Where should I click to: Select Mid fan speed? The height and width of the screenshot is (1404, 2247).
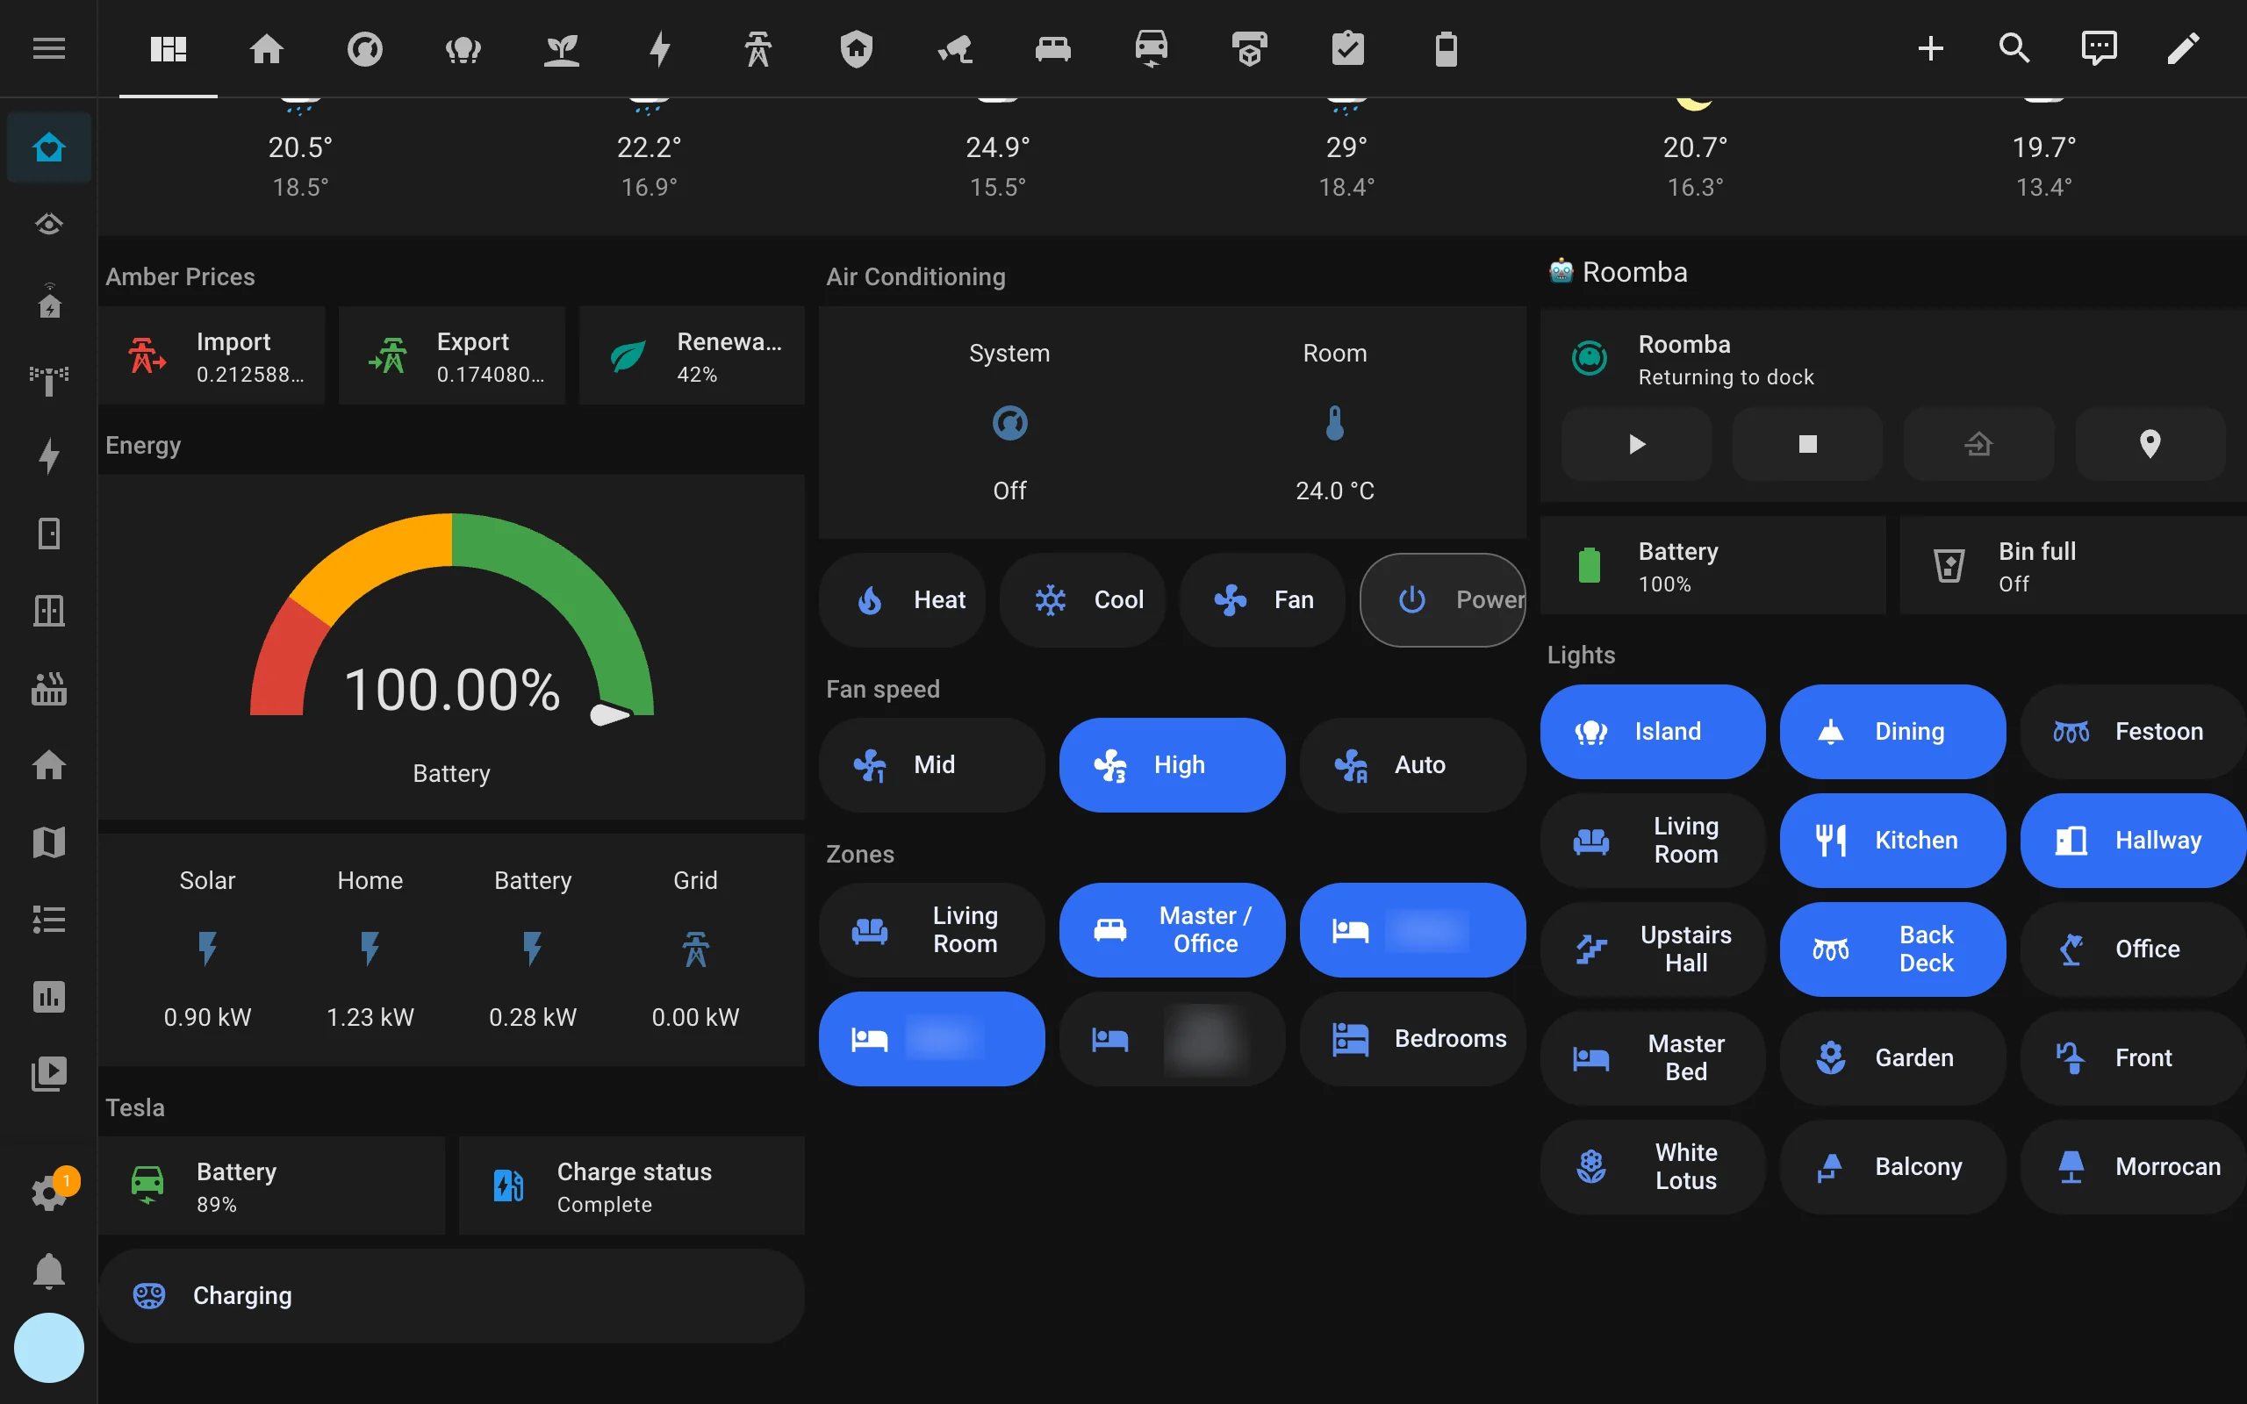pyautogui.click(x=931, y=765)
